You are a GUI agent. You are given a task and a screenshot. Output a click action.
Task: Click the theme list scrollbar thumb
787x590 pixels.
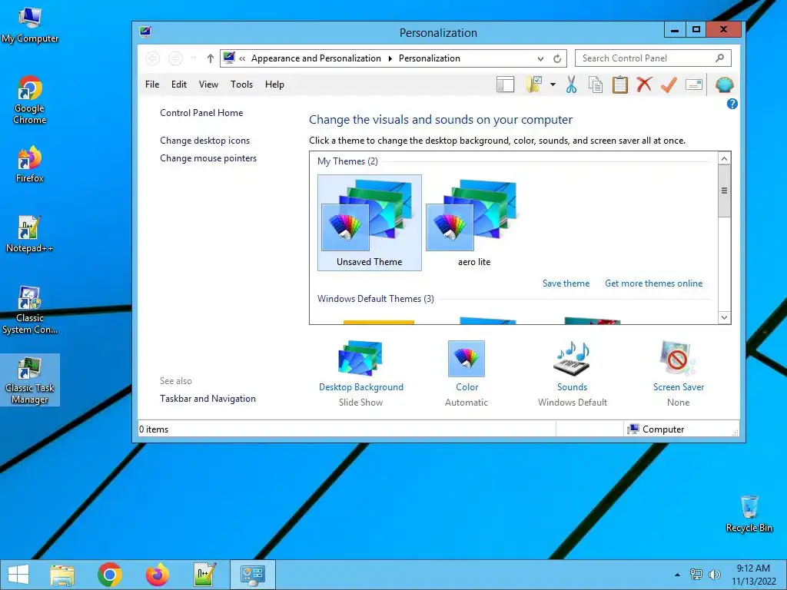(724, 191)
